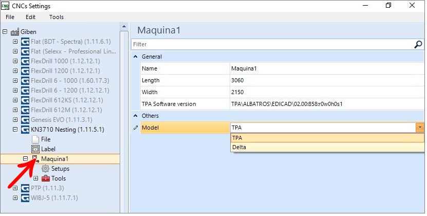Select FlexDrill 1000 (1.12.12.1) tree item
Viewport: 427px width, 216px height.
pos(65,61)
